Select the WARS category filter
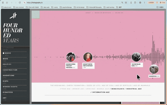The height and width of the screenshot is (105, 167). [x=5, y=59]
